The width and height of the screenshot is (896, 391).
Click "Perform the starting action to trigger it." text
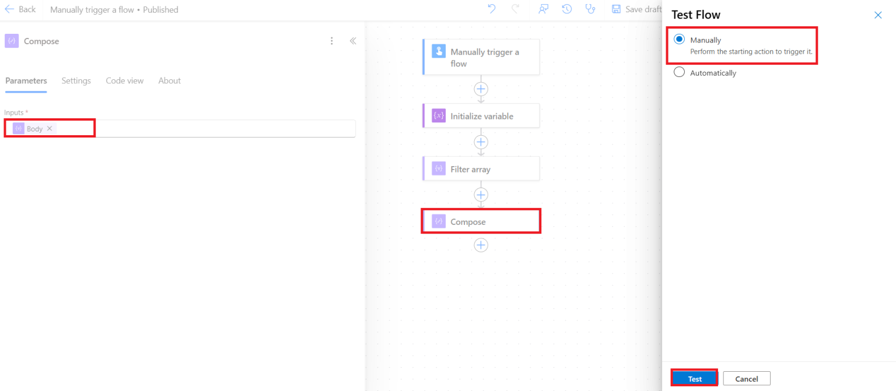tap(751, 52)
